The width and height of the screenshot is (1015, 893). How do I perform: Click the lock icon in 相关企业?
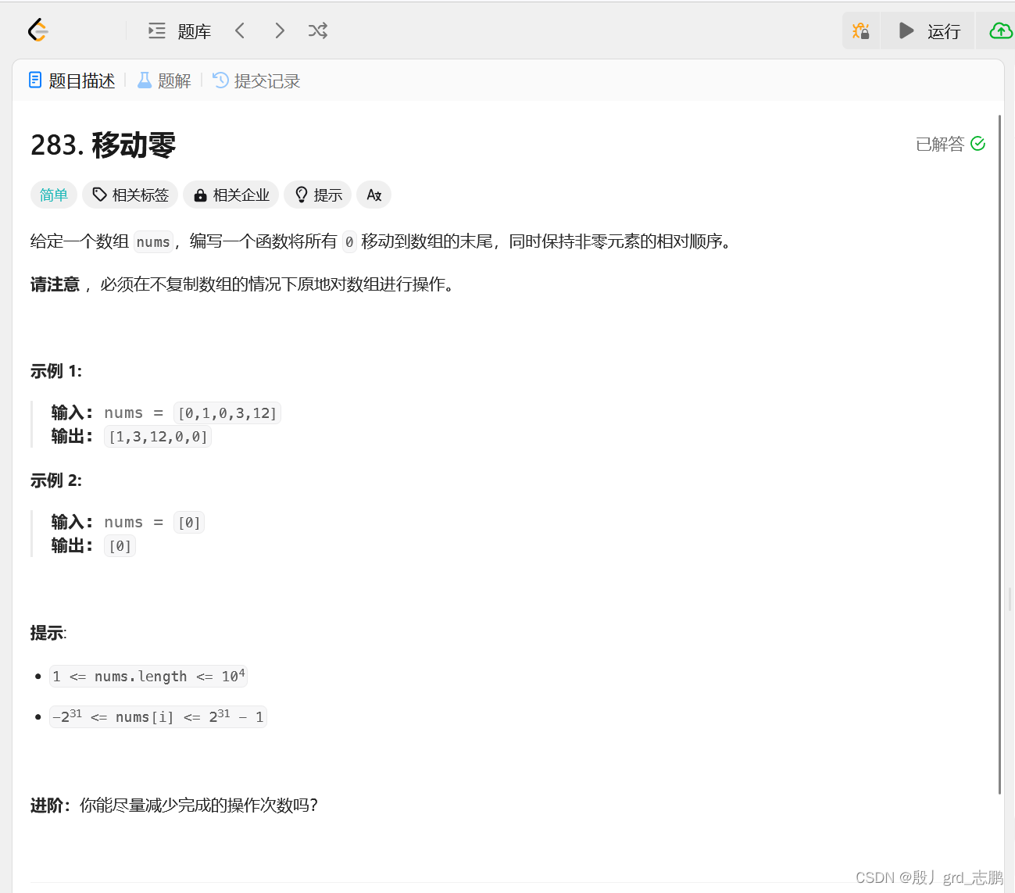click(x=200, y=195)
